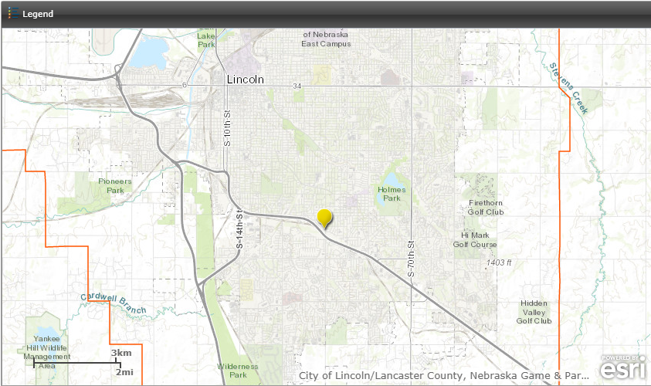Open the Legend list icon
651x386 pixels.
13,13
